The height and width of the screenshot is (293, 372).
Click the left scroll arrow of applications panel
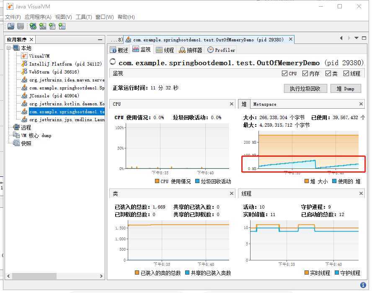[8, 276]
